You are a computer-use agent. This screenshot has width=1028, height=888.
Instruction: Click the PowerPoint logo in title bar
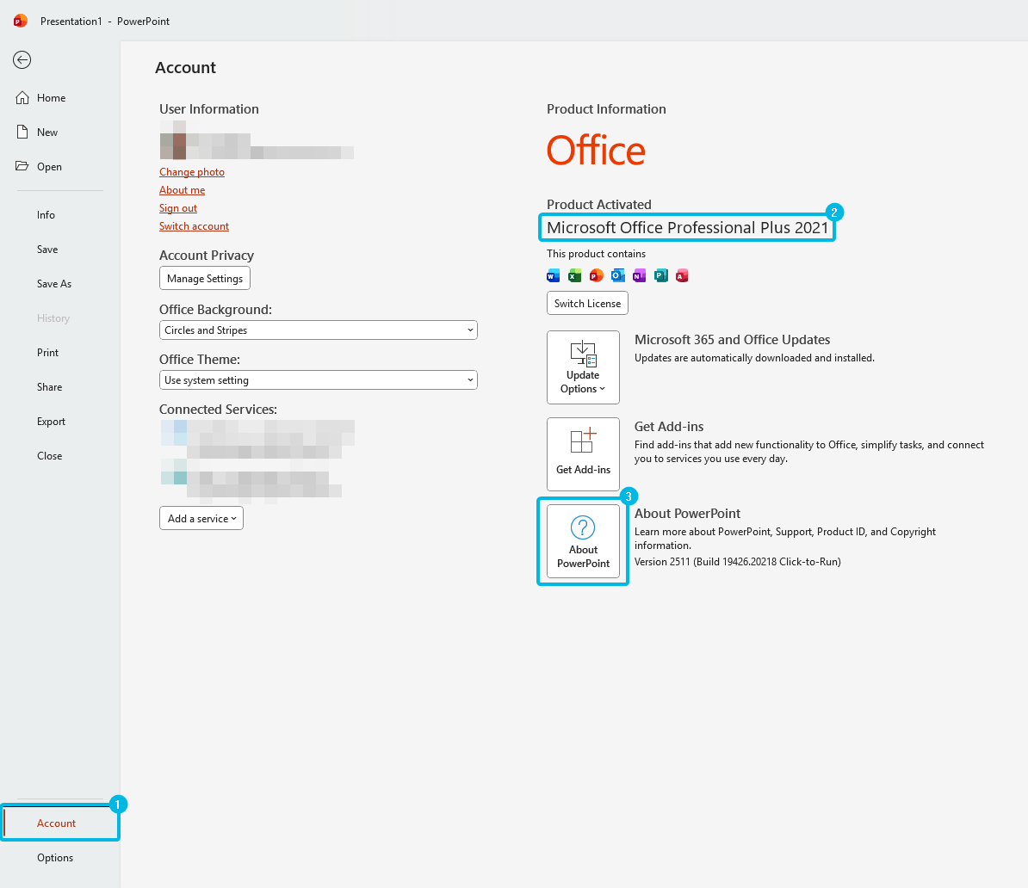(x=21, y=21)
